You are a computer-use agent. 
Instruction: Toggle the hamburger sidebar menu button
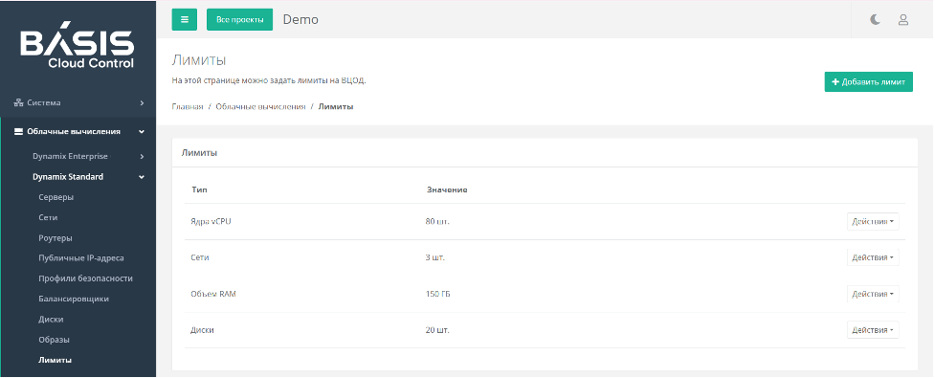click(x=185, y=19)
